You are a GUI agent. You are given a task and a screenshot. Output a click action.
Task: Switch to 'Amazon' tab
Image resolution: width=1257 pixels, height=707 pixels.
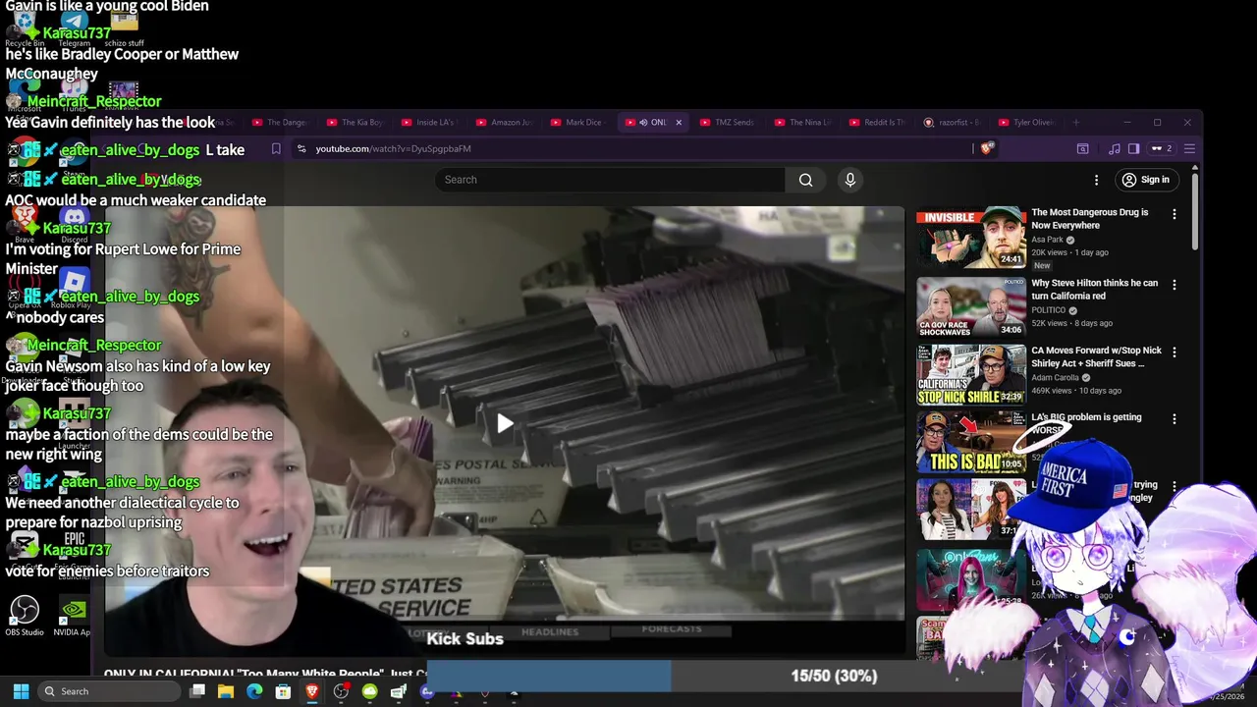click(504, 123)
